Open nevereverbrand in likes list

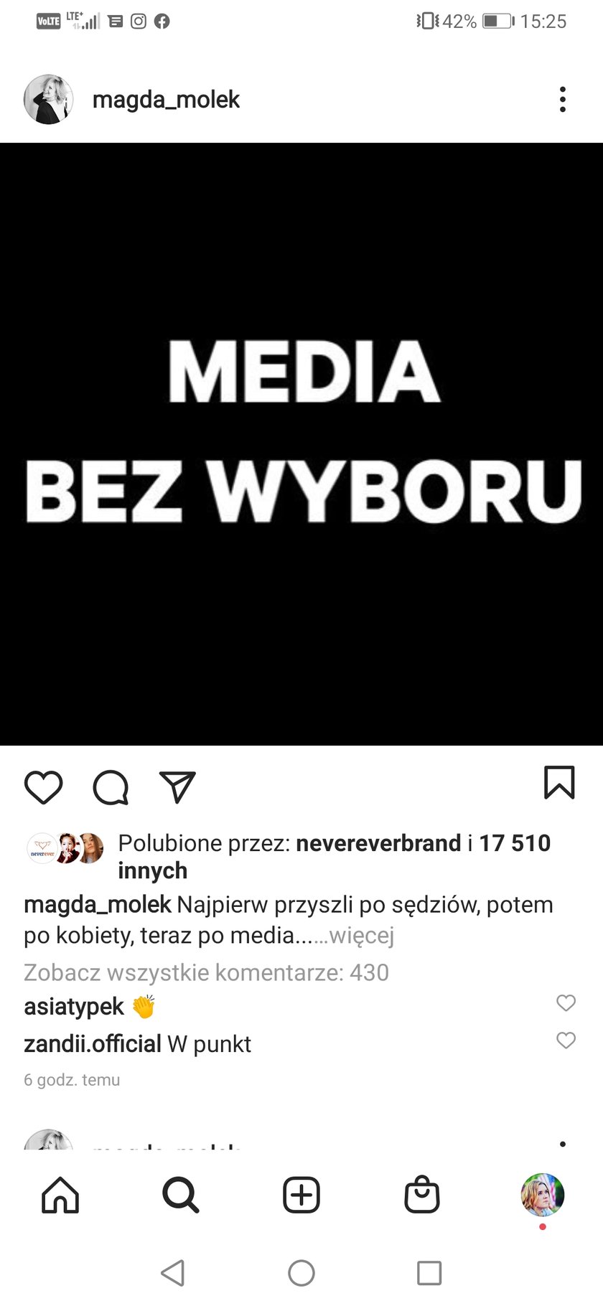(378, 842)
